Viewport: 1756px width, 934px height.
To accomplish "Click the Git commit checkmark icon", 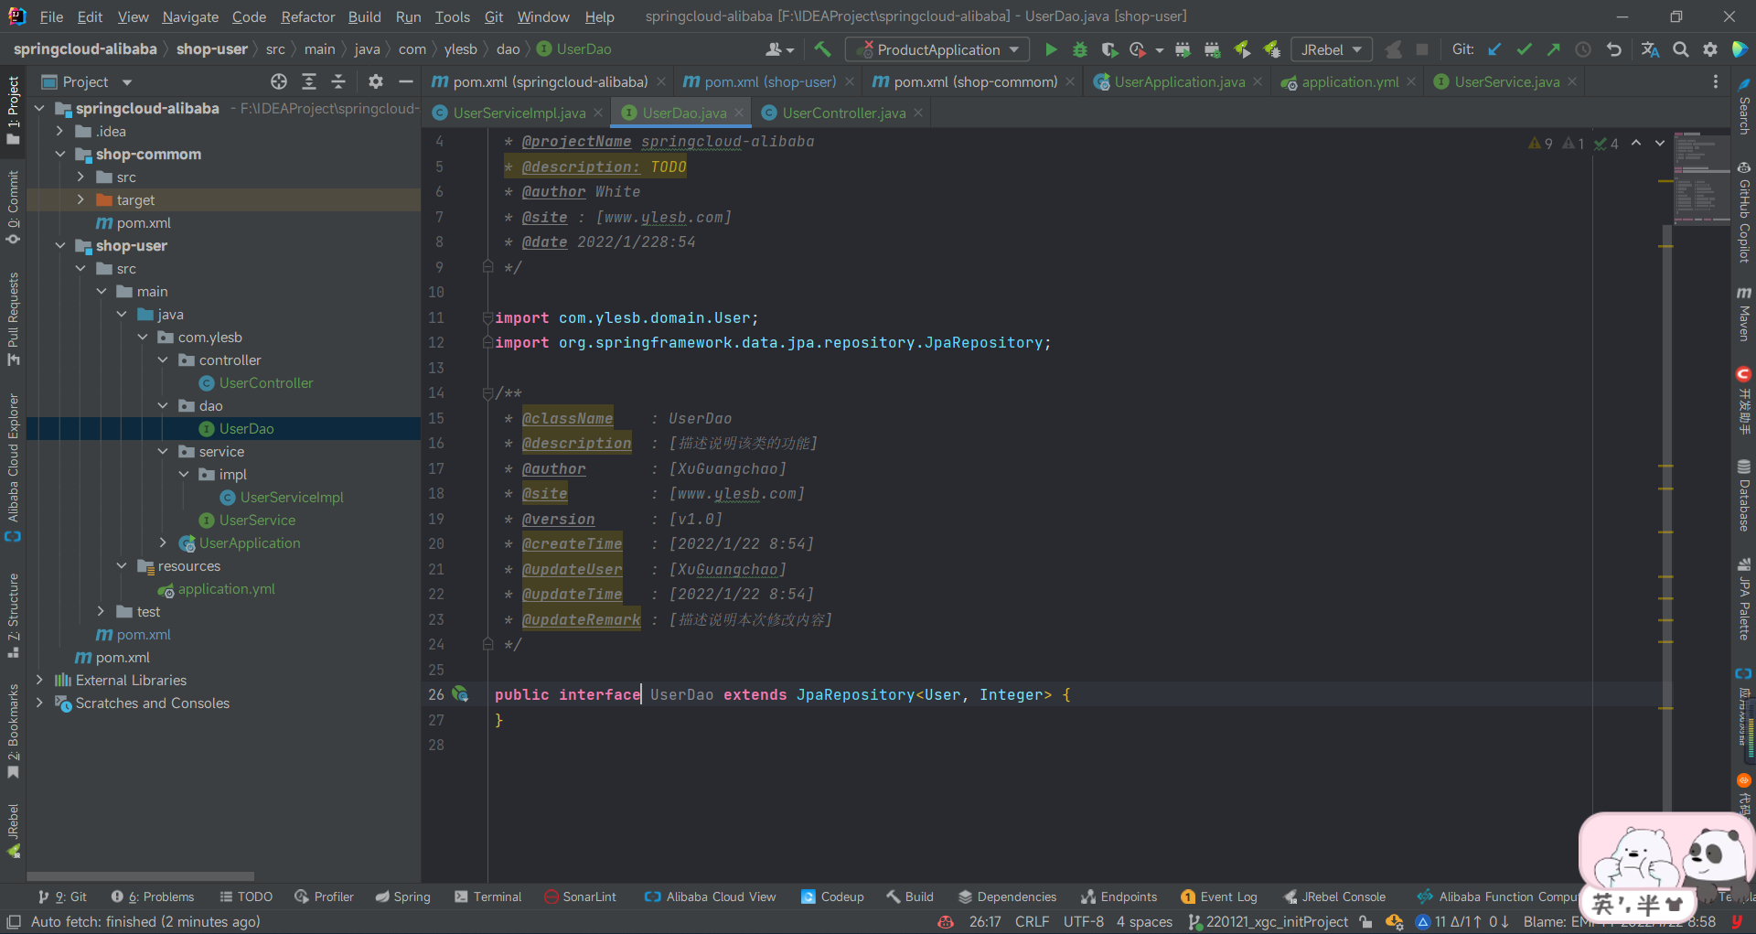I will pyautogui.click(x=1524, y=49).
